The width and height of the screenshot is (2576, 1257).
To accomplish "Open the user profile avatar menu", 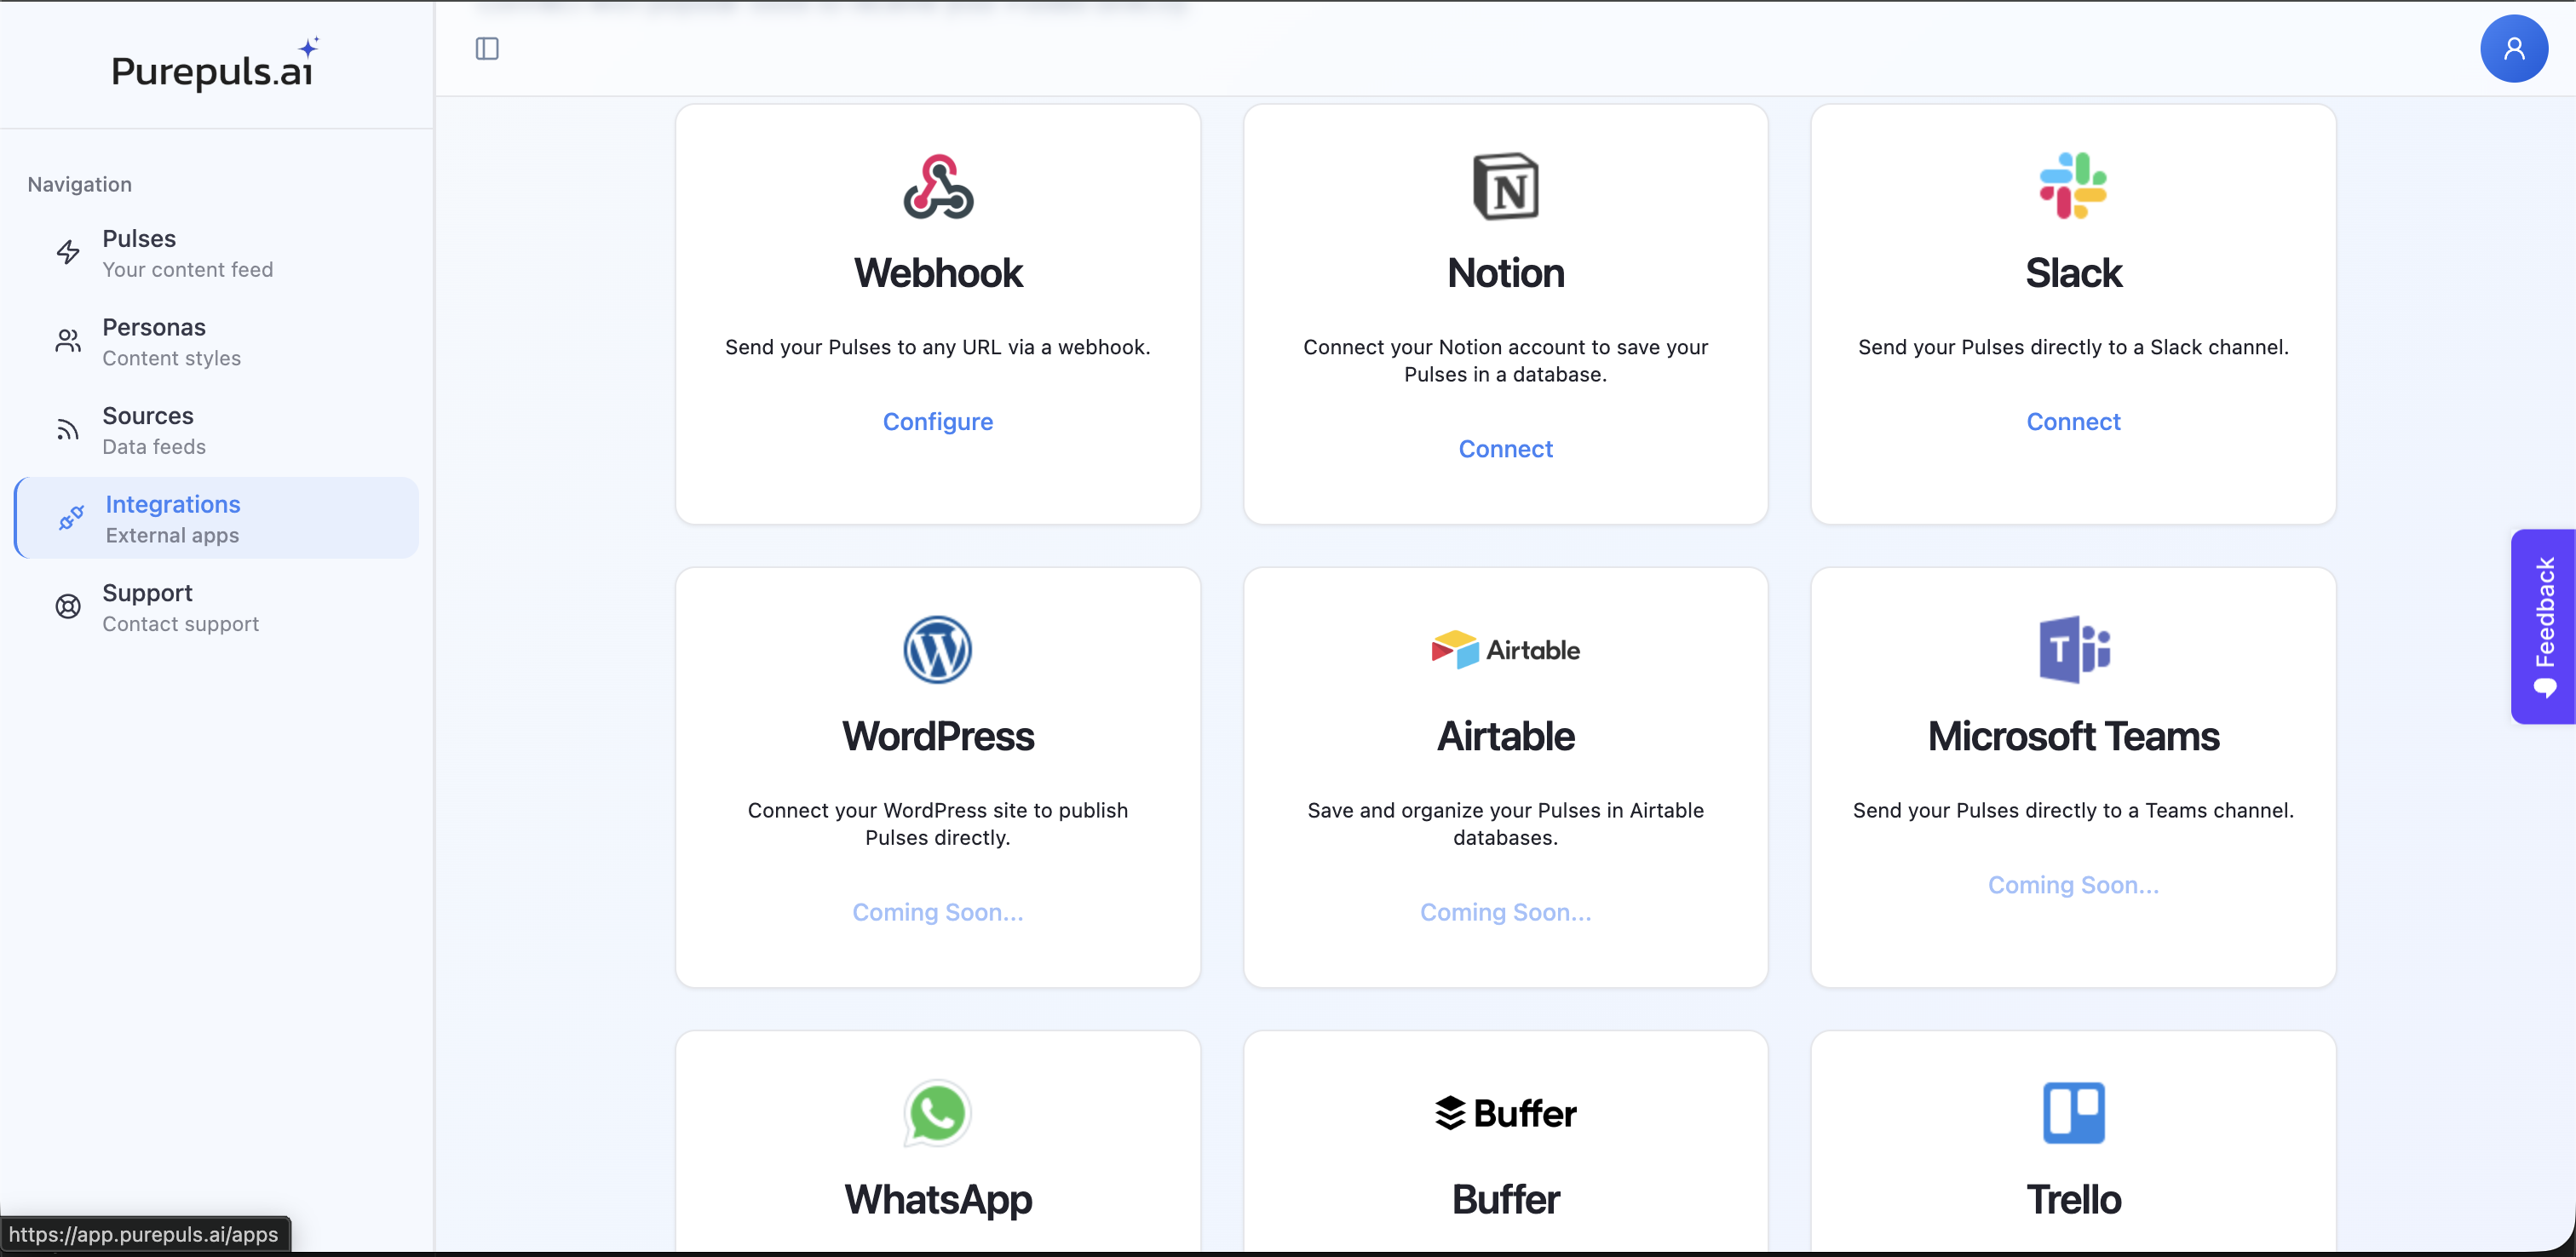I will point(2512,48).
